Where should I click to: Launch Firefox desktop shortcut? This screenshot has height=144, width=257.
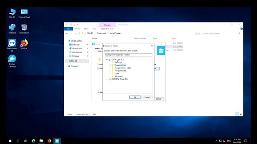pos(24,44)
